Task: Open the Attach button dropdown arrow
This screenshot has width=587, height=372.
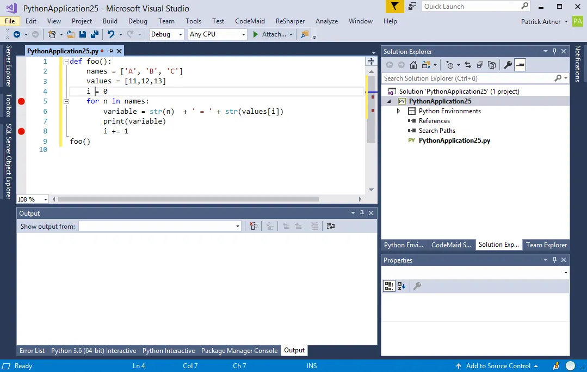Action: 291,34
